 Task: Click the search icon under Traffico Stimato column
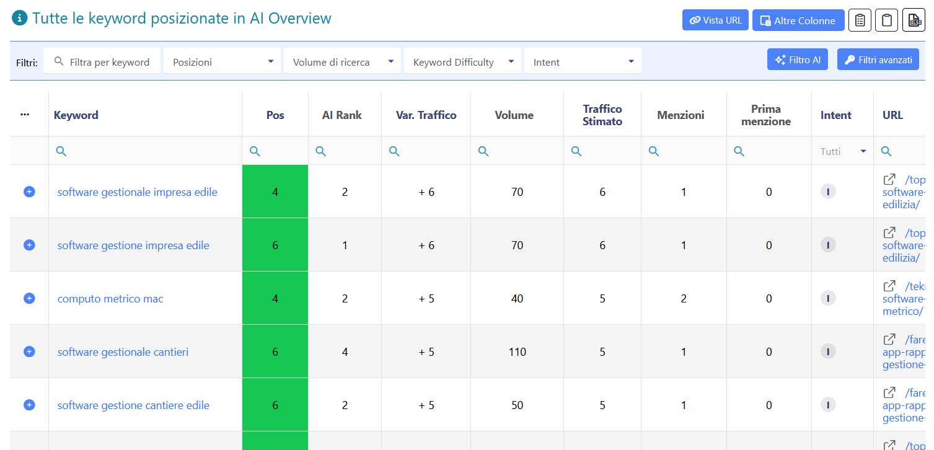576,151
